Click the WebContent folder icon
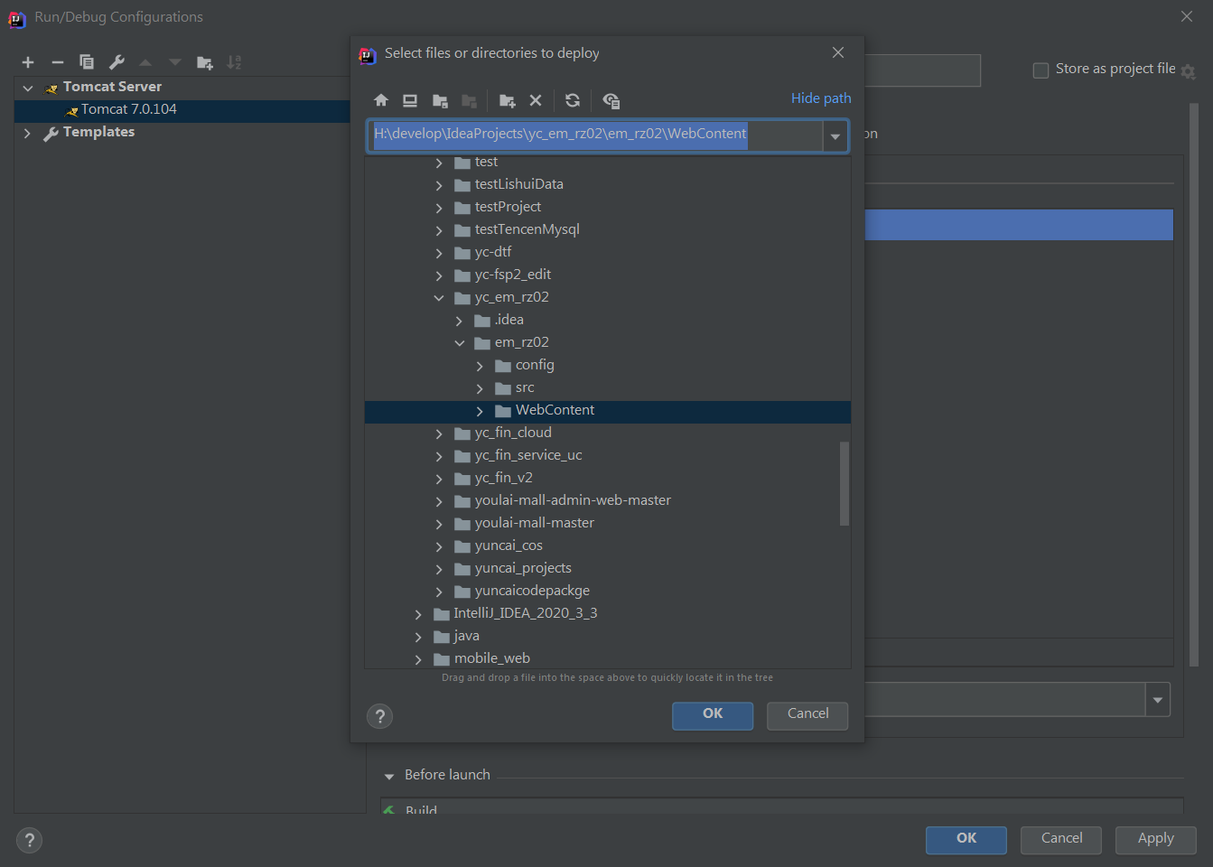 pyautogui.click(x=503, y=411)
